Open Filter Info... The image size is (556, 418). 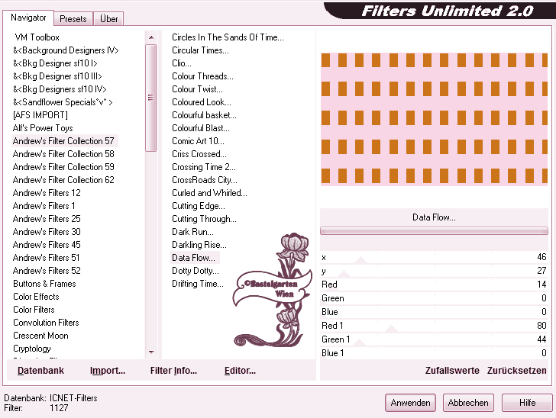click(x=173, y=371)
